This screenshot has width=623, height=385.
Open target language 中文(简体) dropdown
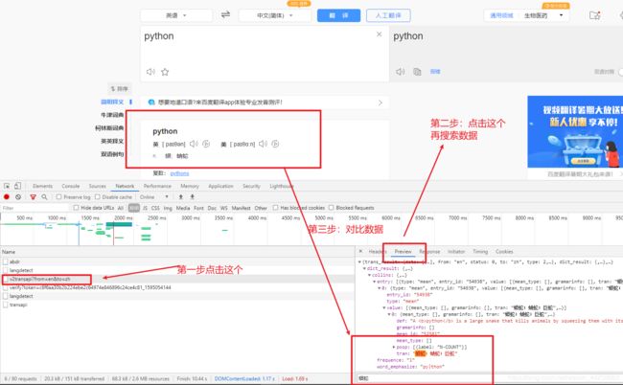274,15
